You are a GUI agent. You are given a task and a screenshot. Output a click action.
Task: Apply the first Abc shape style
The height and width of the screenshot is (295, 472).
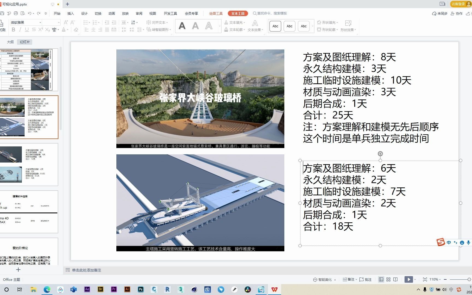(275, 26)
